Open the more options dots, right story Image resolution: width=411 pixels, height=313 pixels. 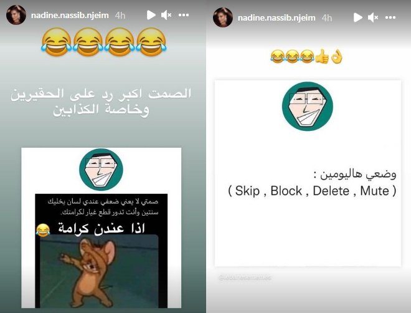pos(390,17)
